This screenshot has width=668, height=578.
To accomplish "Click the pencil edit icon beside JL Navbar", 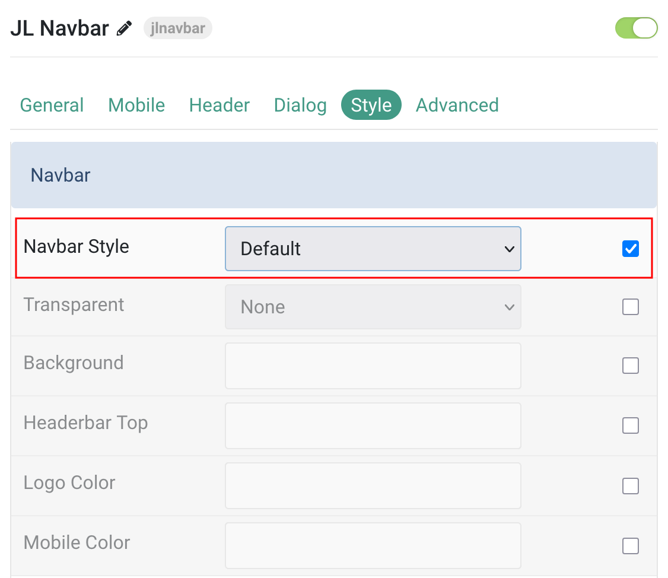I will [125, 28].
